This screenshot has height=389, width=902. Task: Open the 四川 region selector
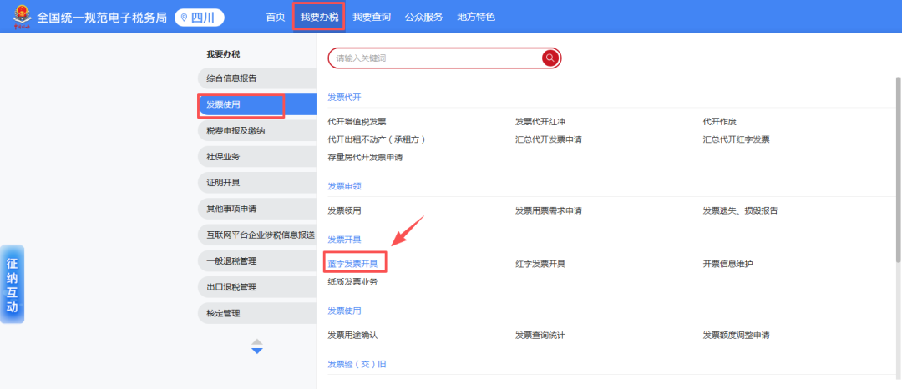[199, 18]
